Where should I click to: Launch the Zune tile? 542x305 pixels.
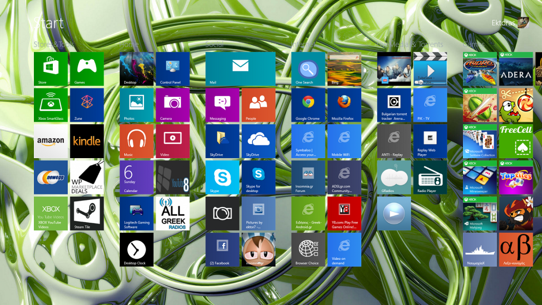point(87,105)
